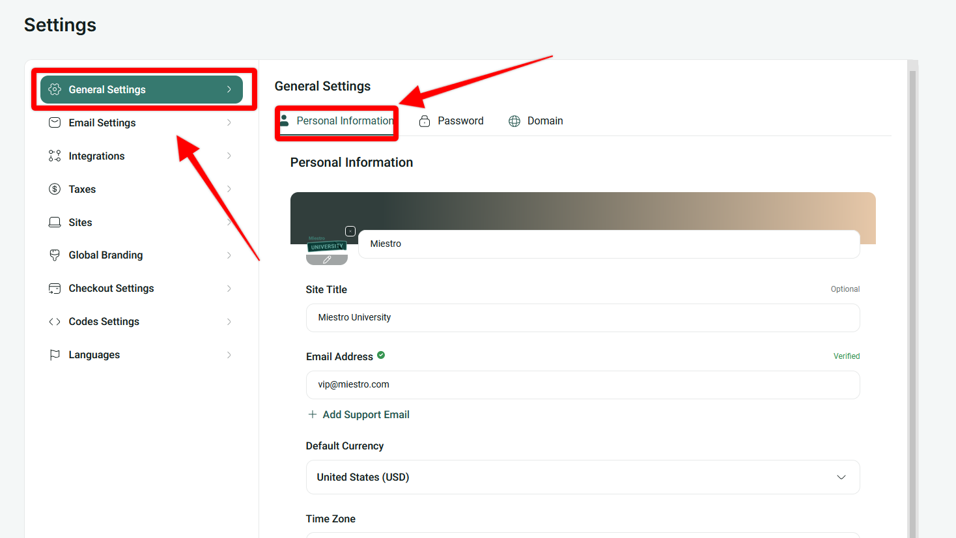Click the Time Zone label
This screenshot has height=538, width=956.
click(x=331, y=519)
